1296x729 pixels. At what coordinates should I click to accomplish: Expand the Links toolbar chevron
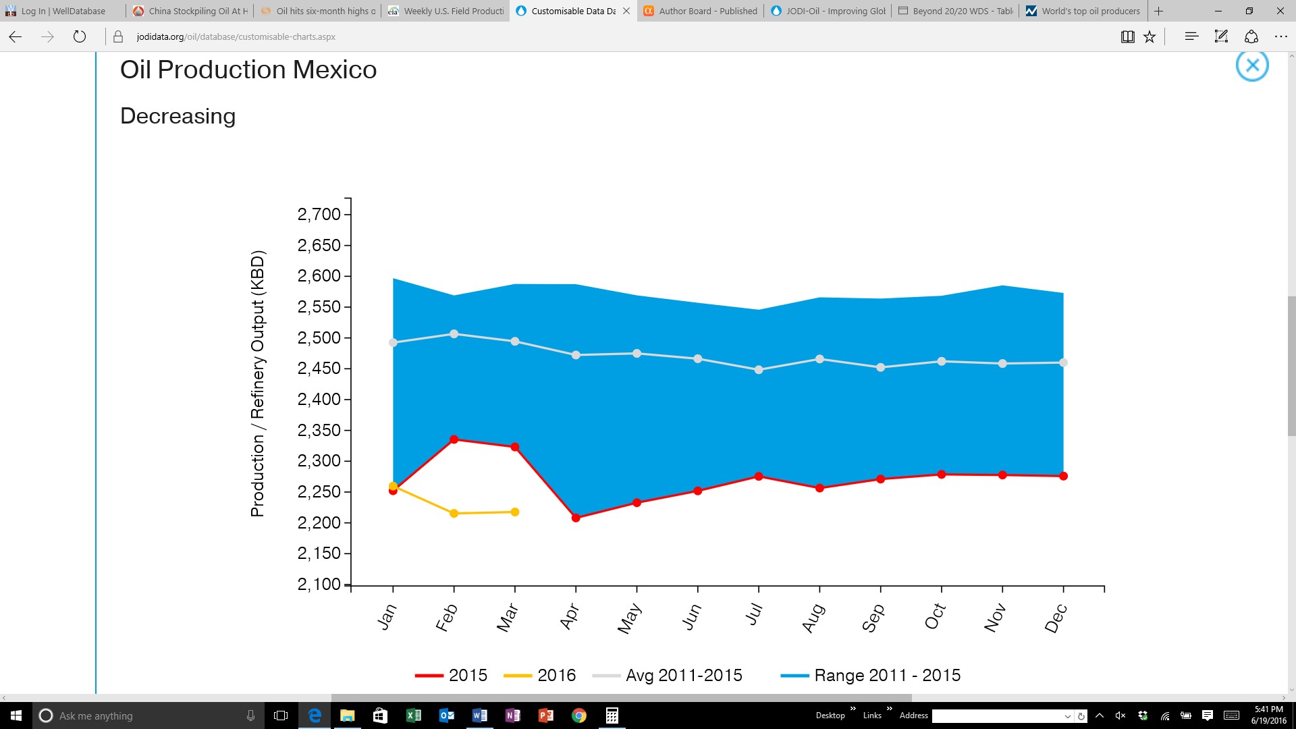[889, 709]
